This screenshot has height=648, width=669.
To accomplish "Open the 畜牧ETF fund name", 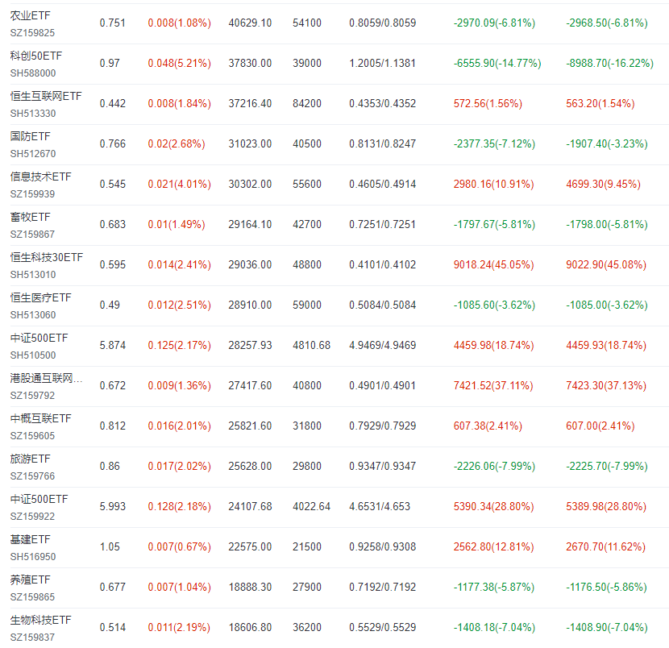I will (x=31, y=217).
